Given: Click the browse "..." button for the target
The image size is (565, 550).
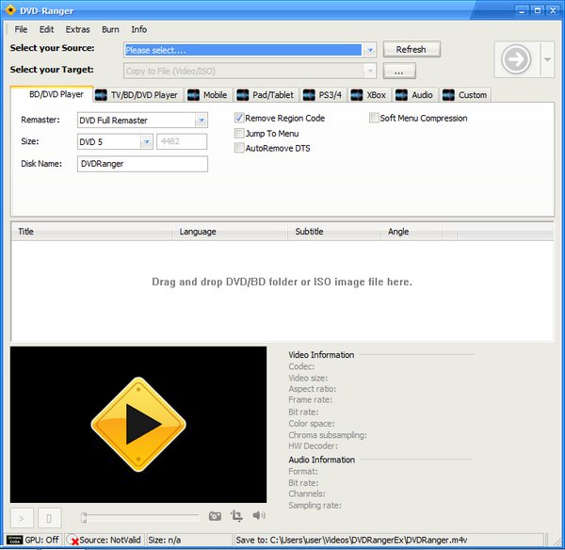Looking at the screenshot, I should (x=399, y=71).
